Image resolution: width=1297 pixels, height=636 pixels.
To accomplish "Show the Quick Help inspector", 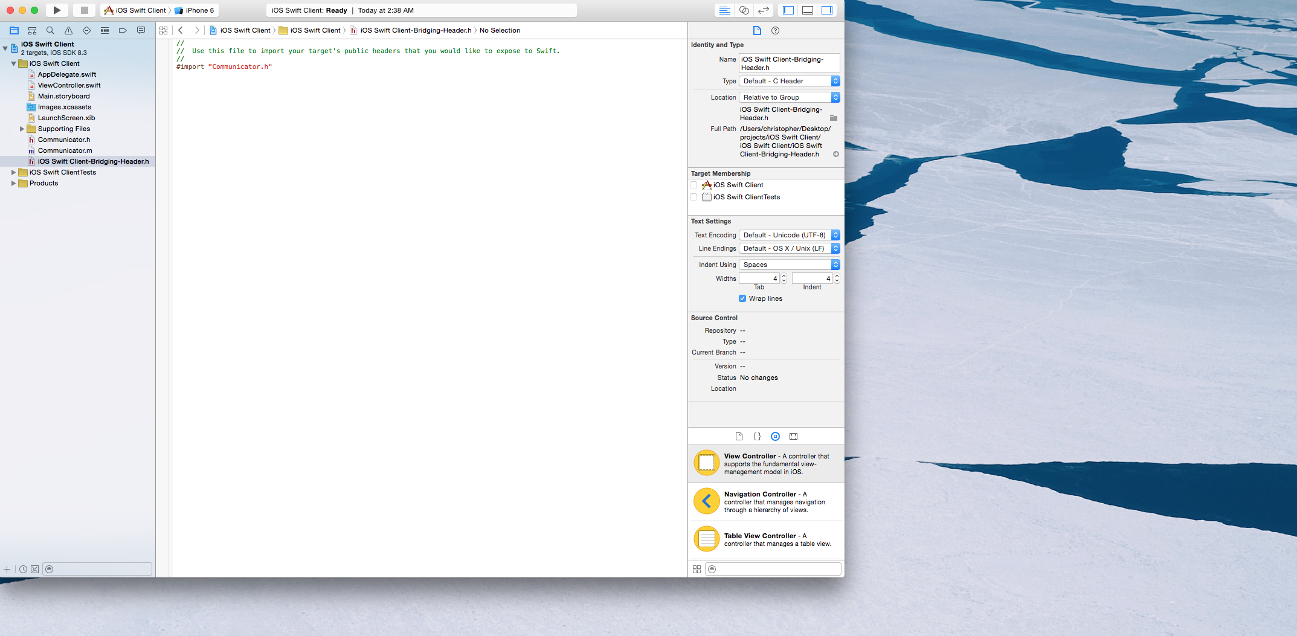I will pos(775,30).
